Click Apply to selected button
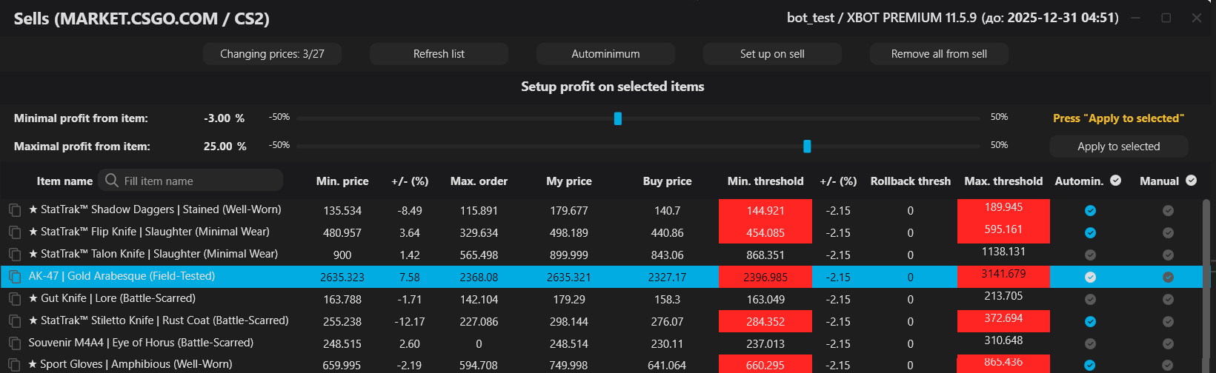The image size is (1216, 373). 1118,147
